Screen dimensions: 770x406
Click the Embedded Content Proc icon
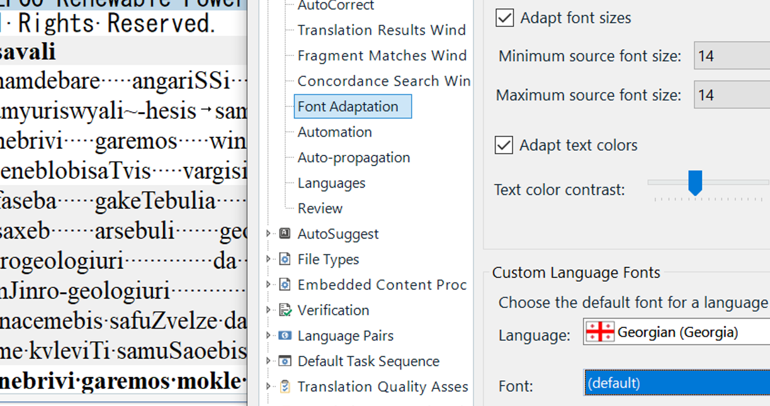tap(285, 285)
